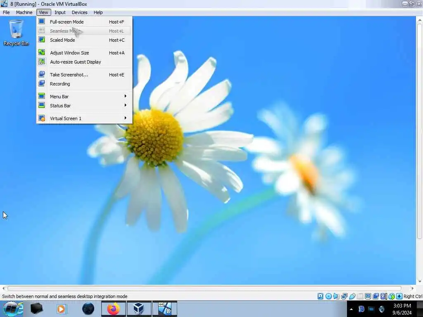Select the Recycle Bin desktop icon
The image size is (423, 317).
click(x=16, y=33)
